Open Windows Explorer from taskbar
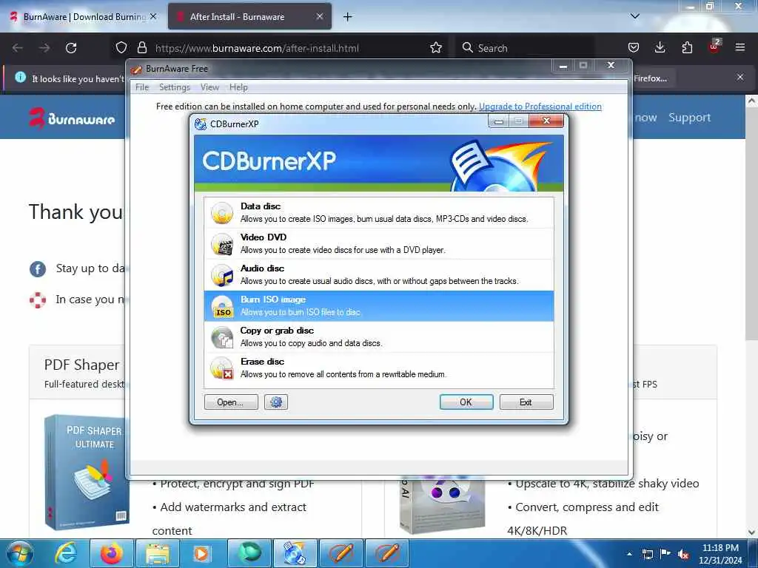This screenshot has width=758, height=568. (158, 553)
